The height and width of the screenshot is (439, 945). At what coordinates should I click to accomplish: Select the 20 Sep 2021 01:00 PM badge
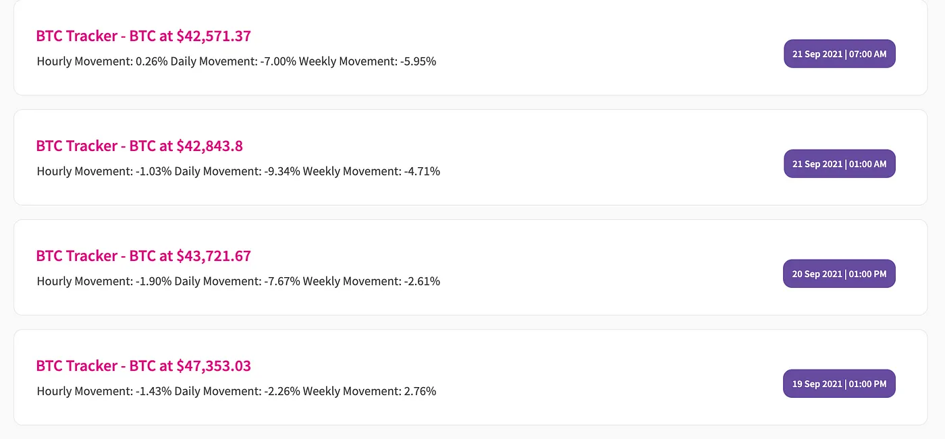point(839,274)
